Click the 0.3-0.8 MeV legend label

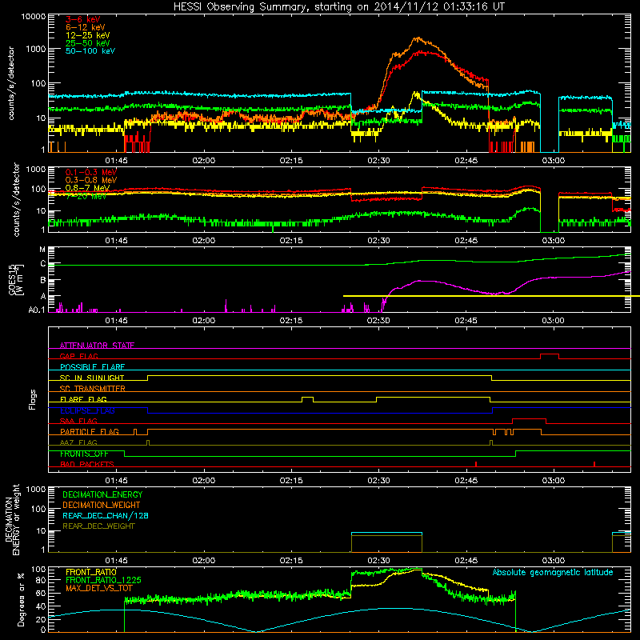(91, 180)
